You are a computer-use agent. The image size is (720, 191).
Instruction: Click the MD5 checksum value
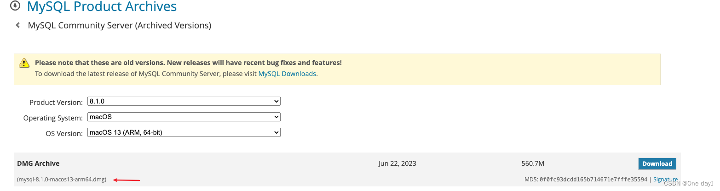[593, 180]
